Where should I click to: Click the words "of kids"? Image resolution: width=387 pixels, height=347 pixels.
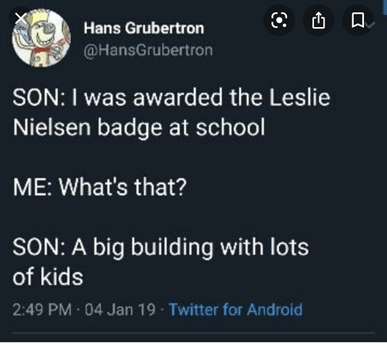48,277
